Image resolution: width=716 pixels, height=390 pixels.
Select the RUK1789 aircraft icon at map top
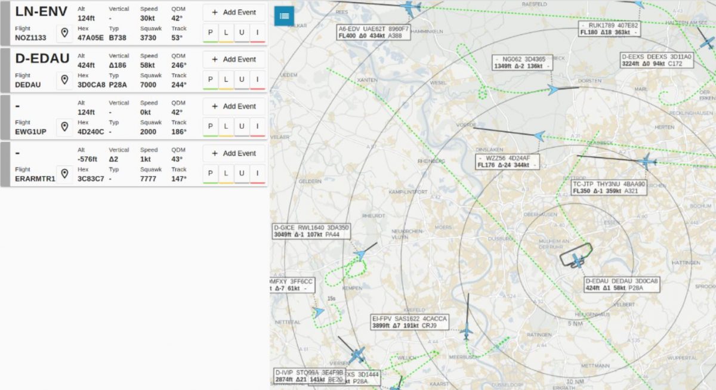(x=638, y=4)
